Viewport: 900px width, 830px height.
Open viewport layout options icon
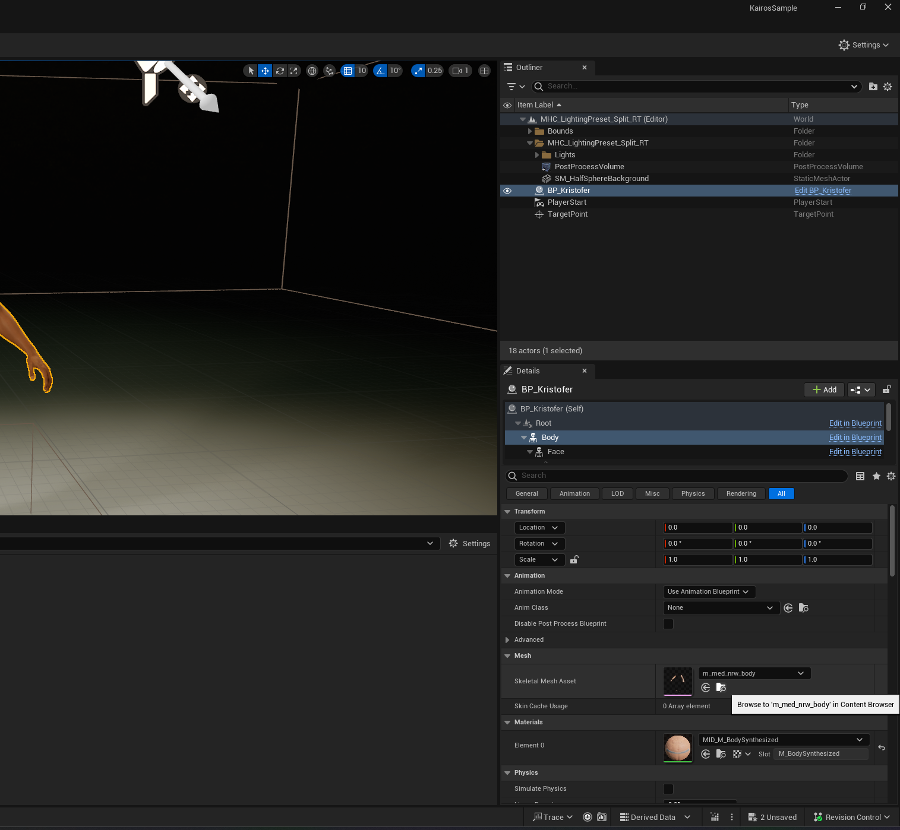tap(485, 71)
